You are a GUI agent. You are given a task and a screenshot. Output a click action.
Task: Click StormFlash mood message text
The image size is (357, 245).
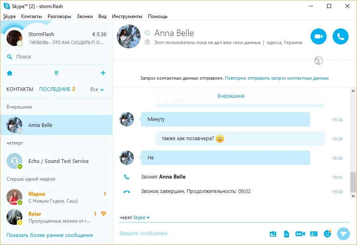coord(66,42)
